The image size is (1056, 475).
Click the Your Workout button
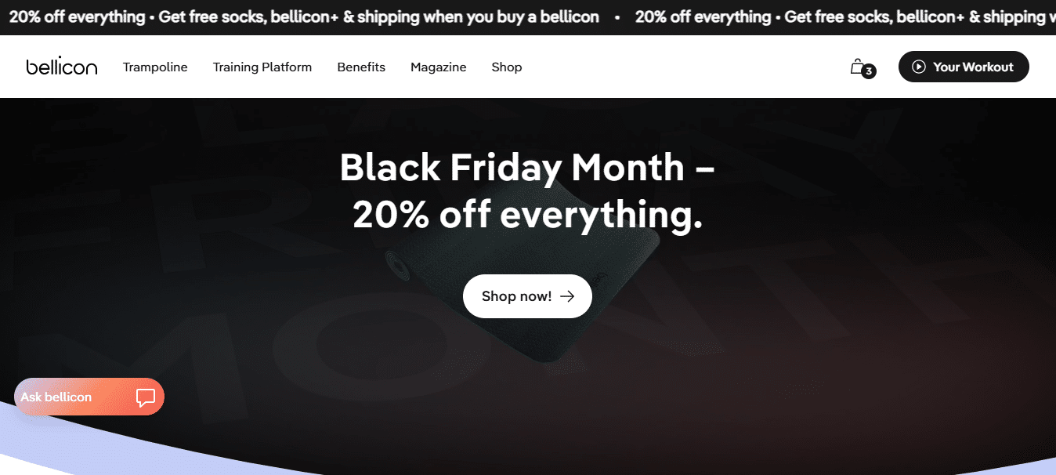pyautogui.click(x=964, y=67)
